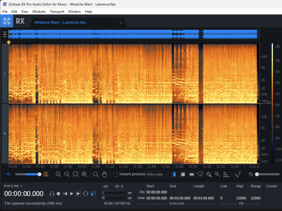
Task: Click the waveform view icon
Action: [8, 174]
